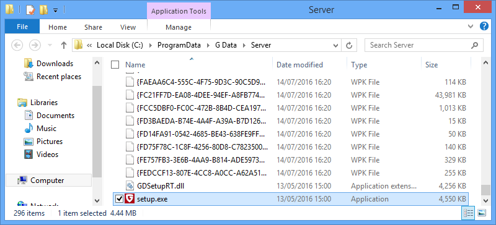The height and width of the screenshot is (225, 496).
Task: Sort by the Size column header
Action: pyautogui.click(x=432, y=65)
